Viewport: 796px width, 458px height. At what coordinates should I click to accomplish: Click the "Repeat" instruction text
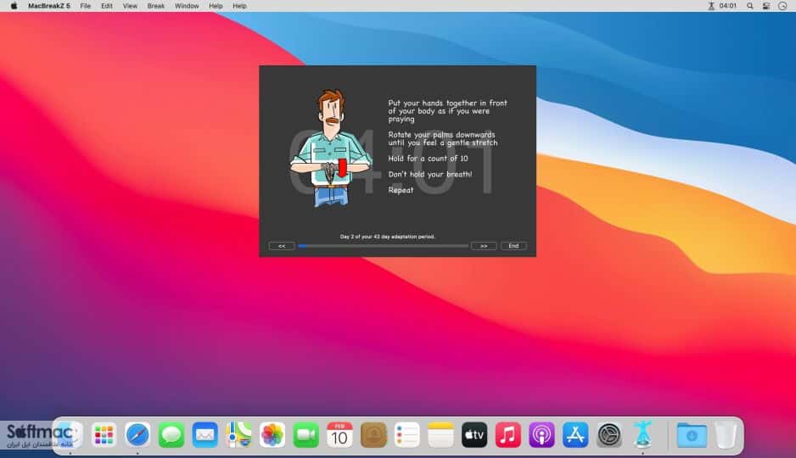point(401,190)
